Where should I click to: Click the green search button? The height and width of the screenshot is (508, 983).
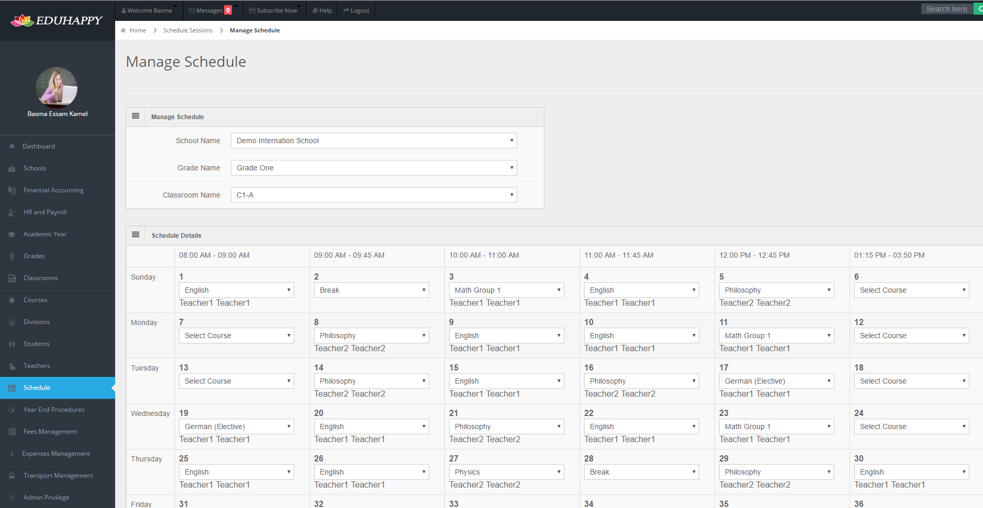[978, 9]
